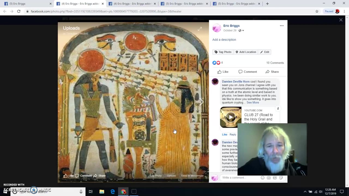The width and height of the screenshot is (349, 196).
Task: Show hidden system tray icons
Action: 305,192
